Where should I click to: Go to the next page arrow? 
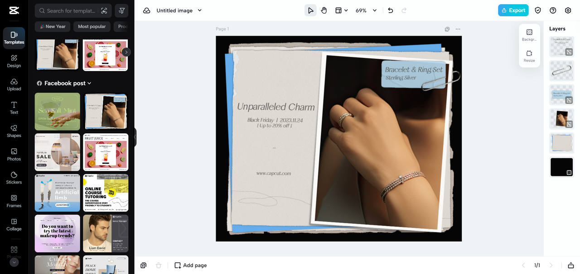[x=551, y=265]
